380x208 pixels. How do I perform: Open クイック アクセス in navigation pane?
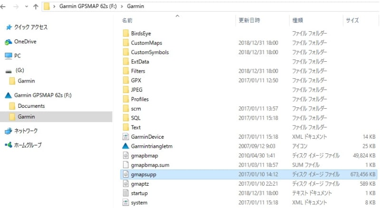click(31, 27)
